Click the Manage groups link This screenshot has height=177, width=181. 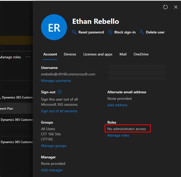tap(53, 146)
